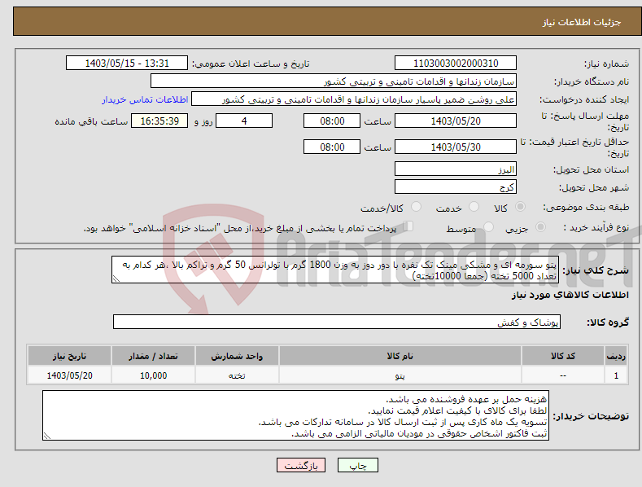Click the جزئیات اطلاعات نیاز page header

point(582,22)
